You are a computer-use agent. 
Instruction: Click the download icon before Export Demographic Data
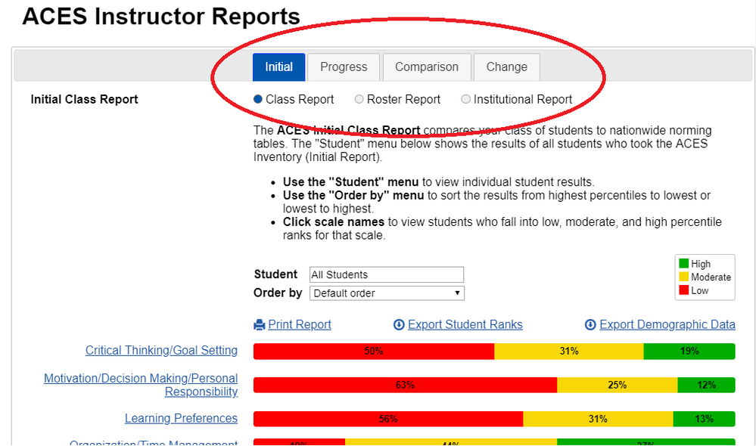[x=590, y=325]
